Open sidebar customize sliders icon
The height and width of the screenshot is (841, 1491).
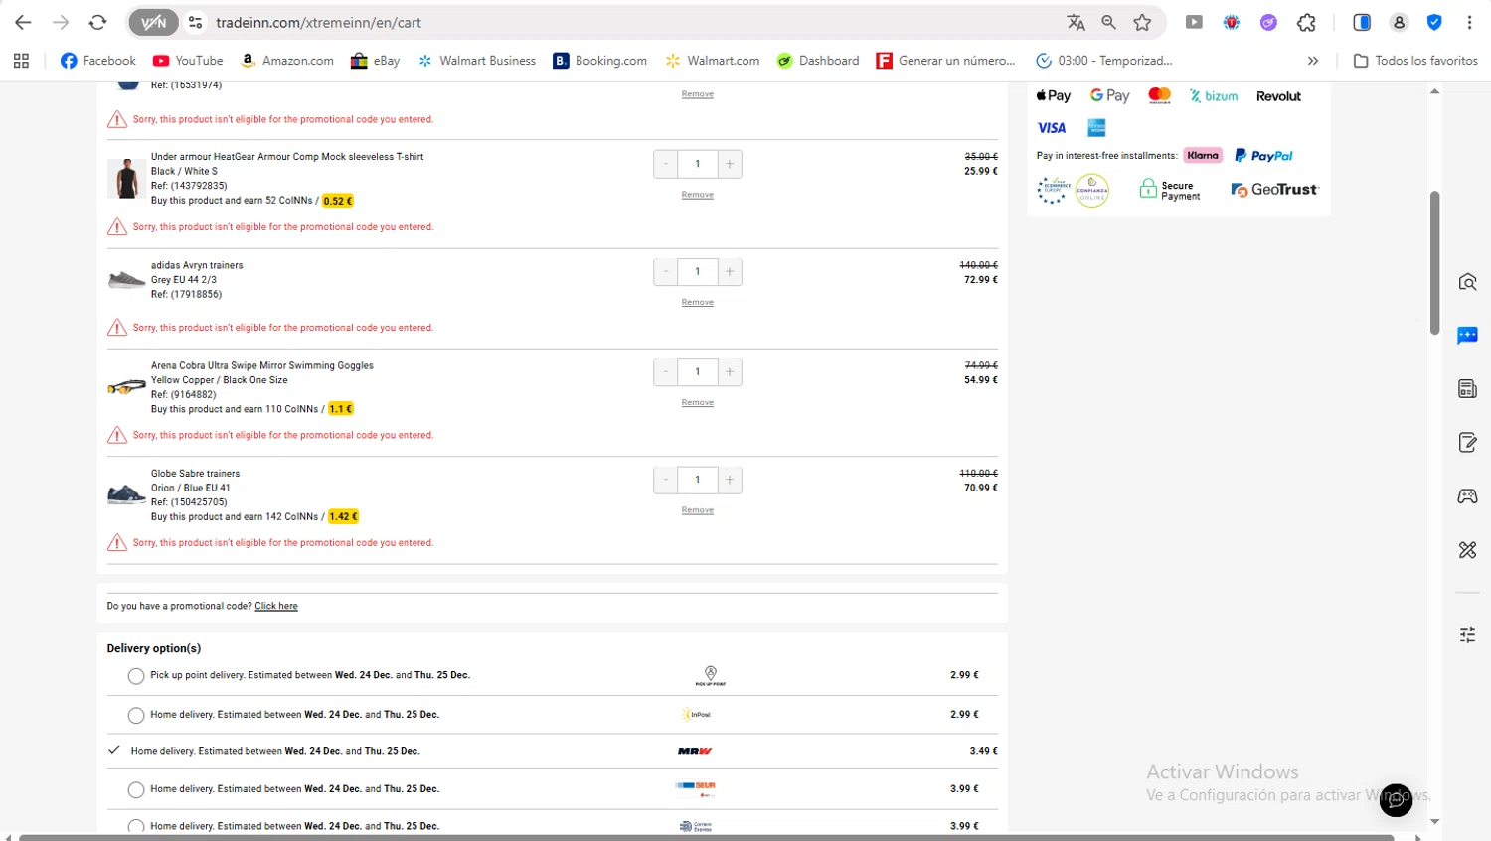pyautogui.click(x=1467, y=635)
